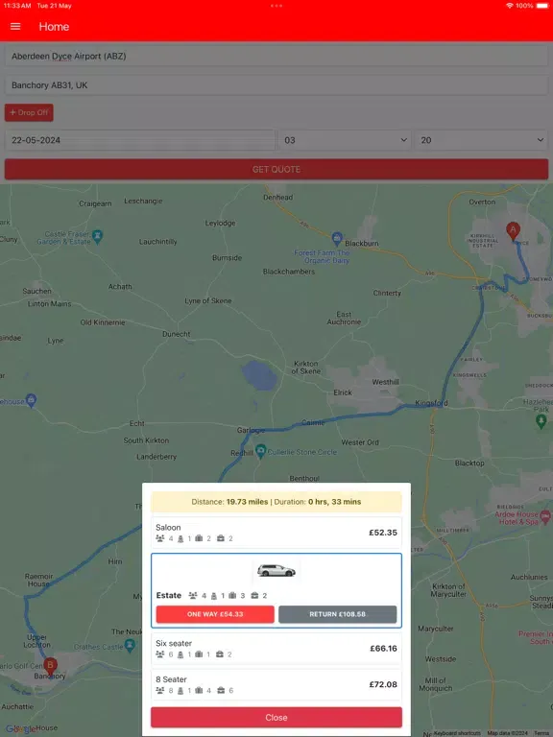Click the Blackburn map label
This screenshot has width=553, height=737.
(x=362, y=244)
